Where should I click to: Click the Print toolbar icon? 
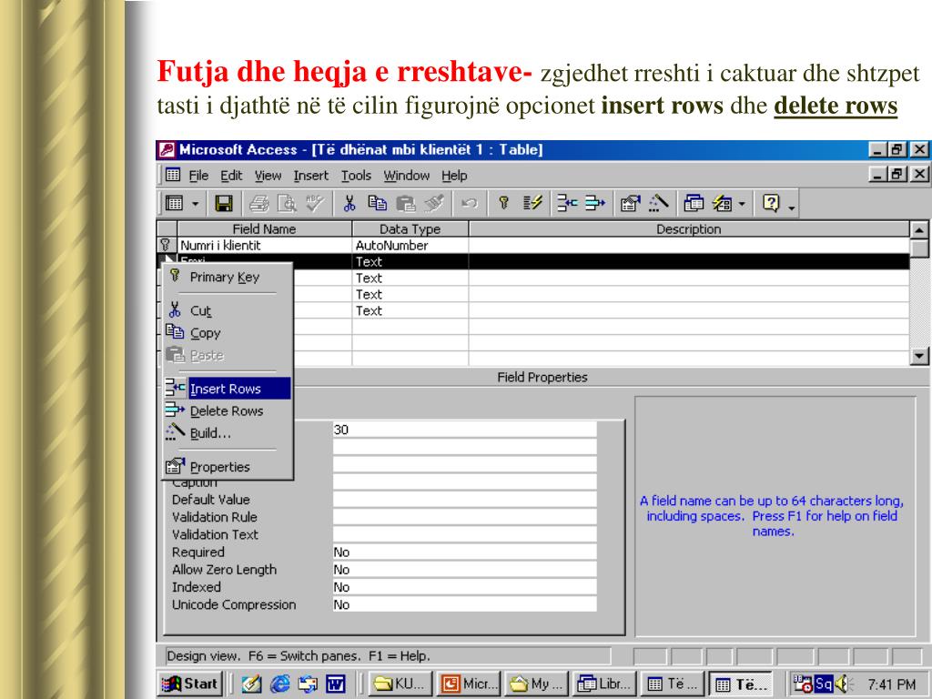point(259,204)
